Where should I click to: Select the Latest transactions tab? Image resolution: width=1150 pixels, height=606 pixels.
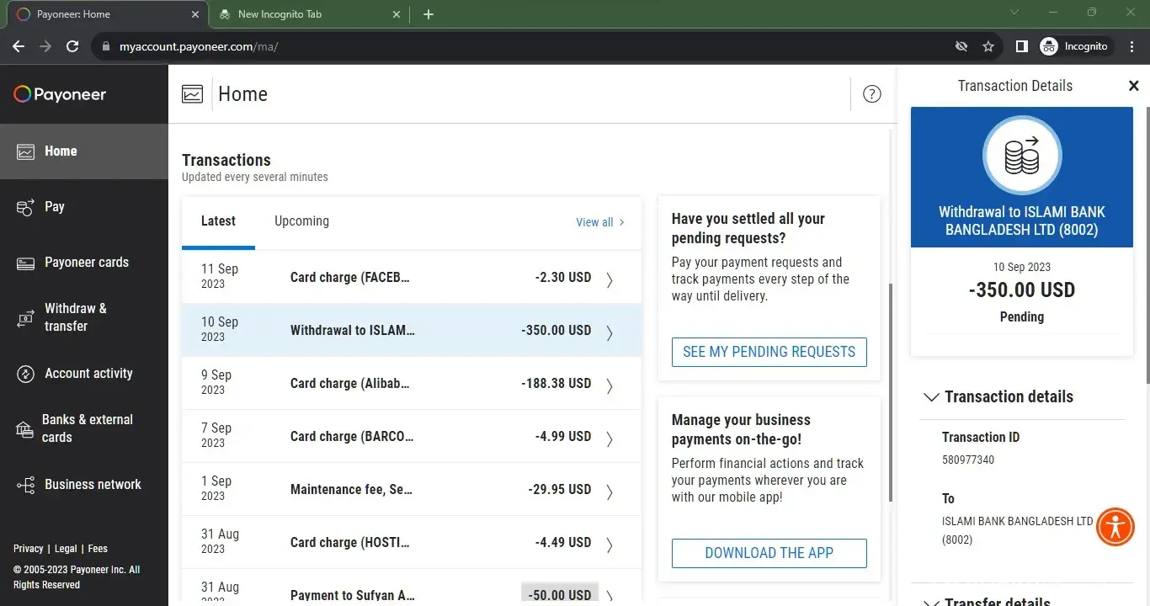coord(218,221)
